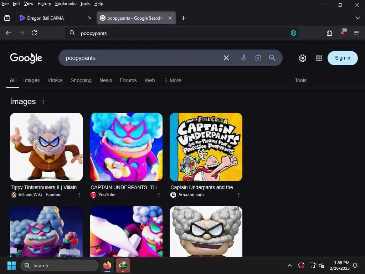
Task: Open Google search by image (Lens)
Action: (258, 58)
